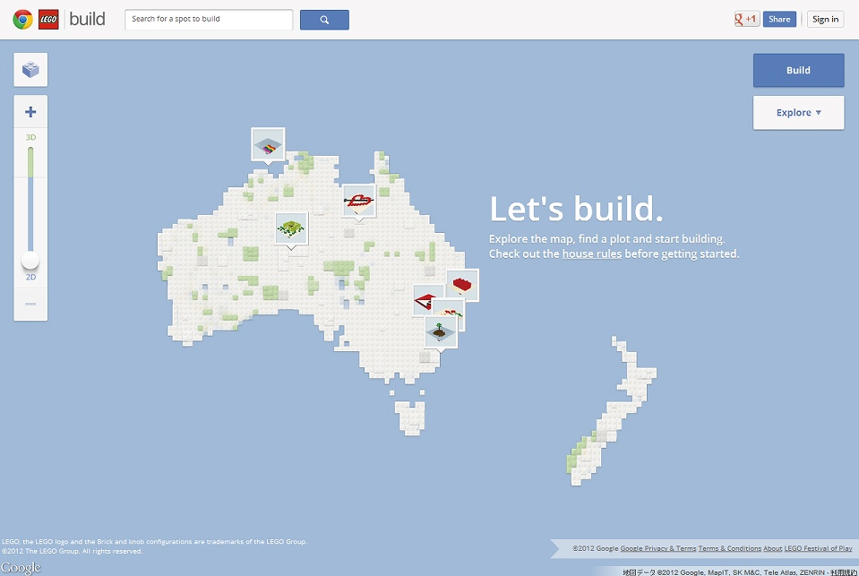Open the rainbow brick build thumbnail
Screen dimensions: 859x576
(x=268, y=143)
